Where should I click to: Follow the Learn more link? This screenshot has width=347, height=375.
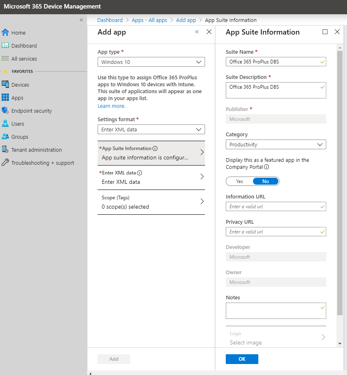coord(111,106)
